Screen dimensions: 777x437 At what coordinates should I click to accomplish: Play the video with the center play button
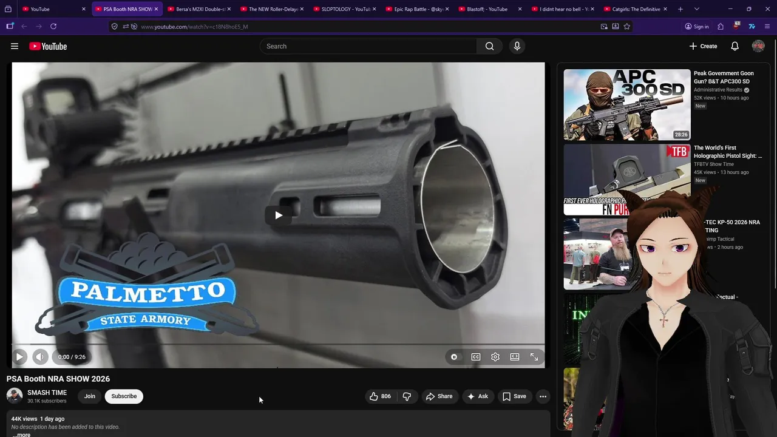click(x=278, y=215)
